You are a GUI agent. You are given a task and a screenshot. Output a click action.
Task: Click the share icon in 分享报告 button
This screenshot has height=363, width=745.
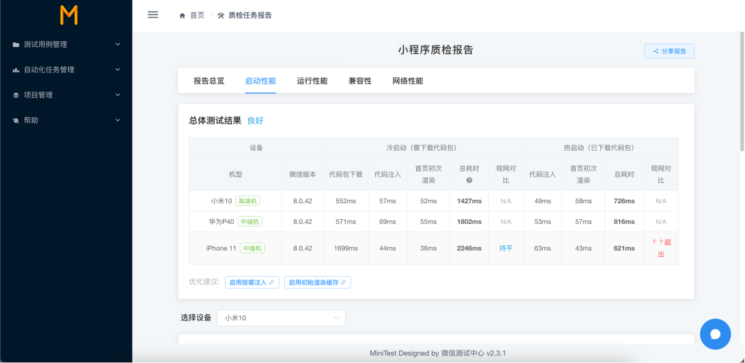point(656,51)
